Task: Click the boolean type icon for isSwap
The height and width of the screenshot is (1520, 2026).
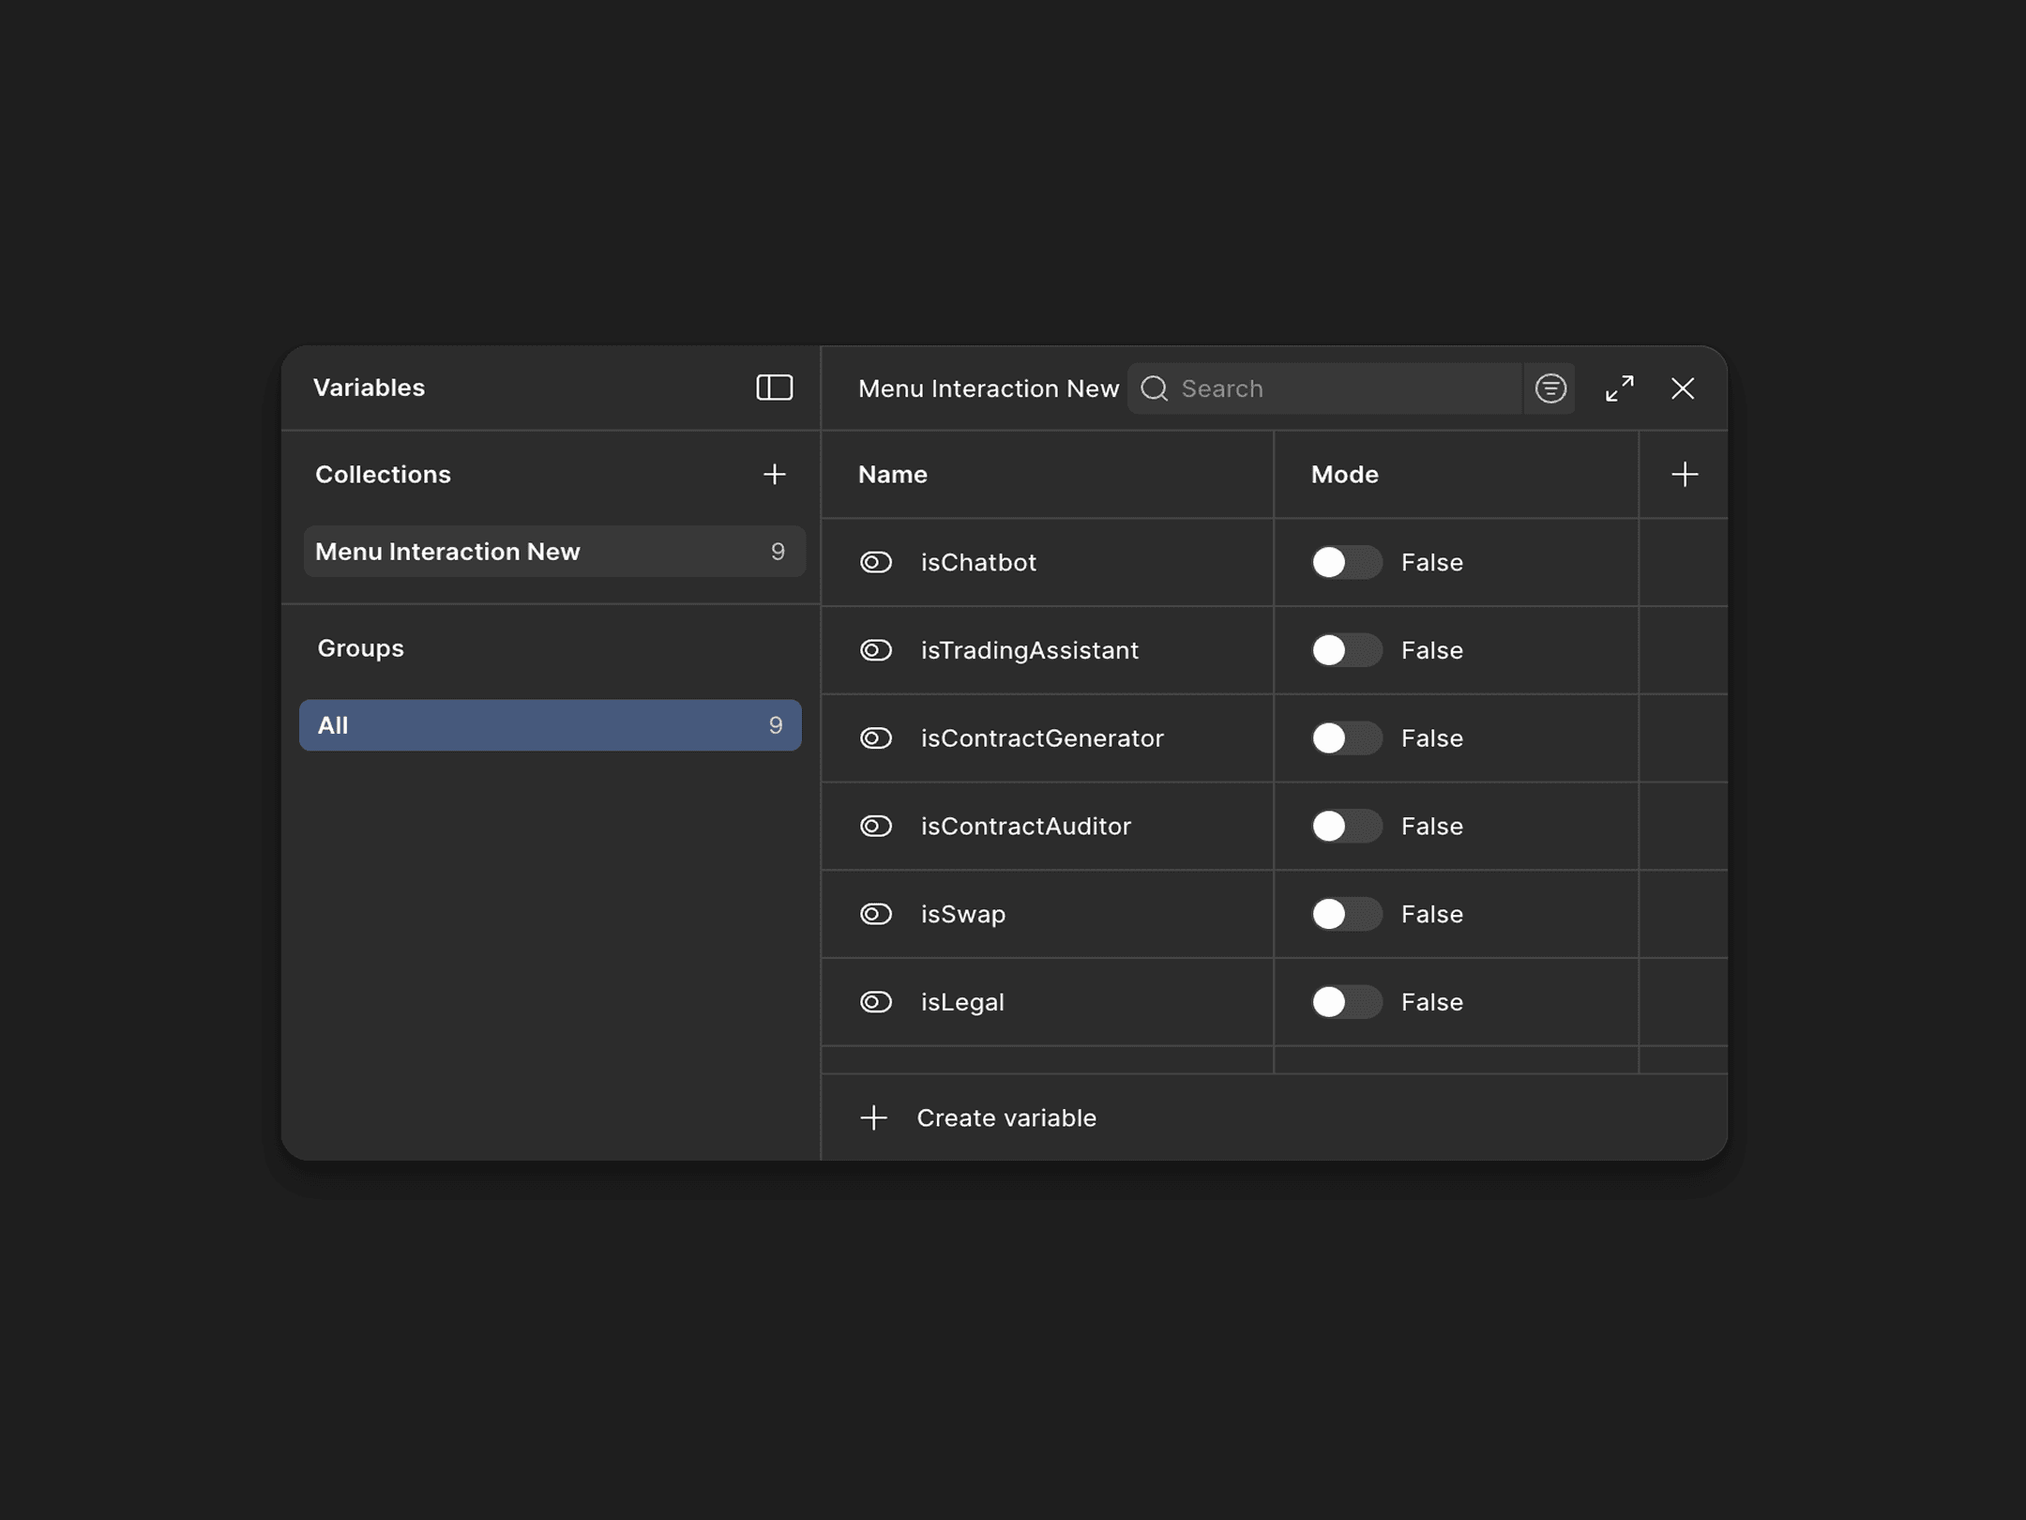Action: (x=875, y=915)
